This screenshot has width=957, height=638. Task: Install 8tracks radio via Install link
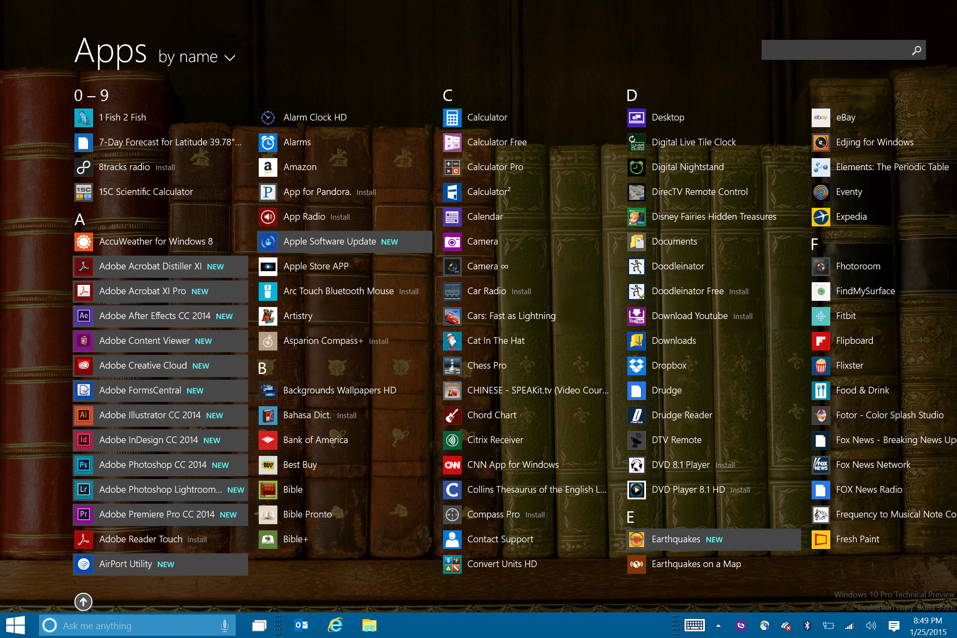[165, 167]
